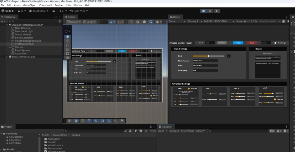Click the Scene view debug bug icon
The width and height of the screenshot is (295, 152).
click(x=158, y=22)
